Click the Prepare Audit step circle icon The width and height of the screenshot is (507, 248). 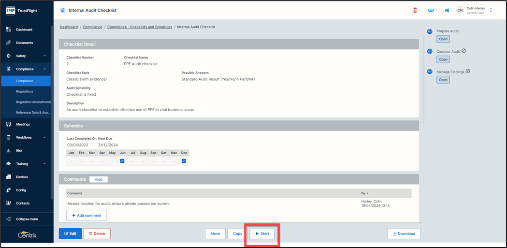click(x=430, y=31)
